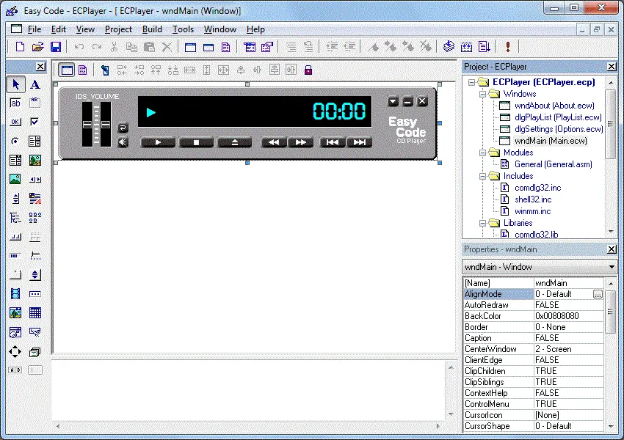Image resolution: width=624 pixels, height=440 pixels.
Task: Select the checkbox control tool in toolbox
Action: (x=35, y=122)
